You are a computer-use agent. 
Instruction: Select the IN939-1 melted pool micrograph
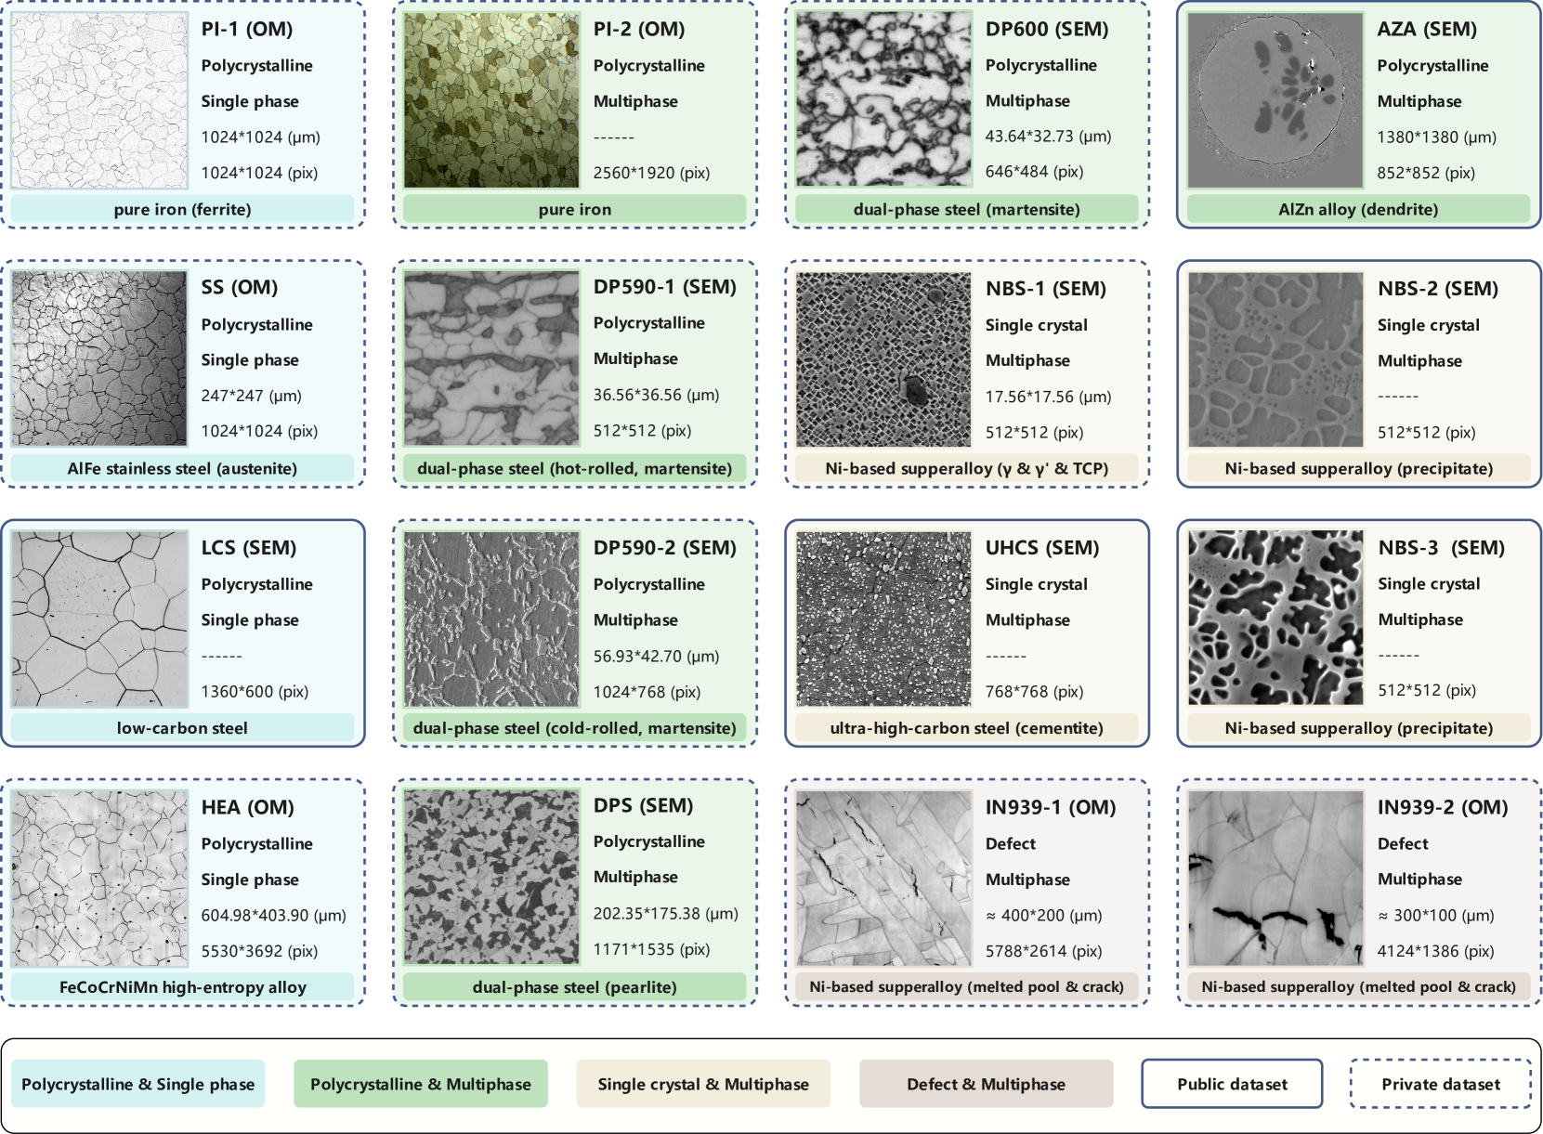point(883,878)
